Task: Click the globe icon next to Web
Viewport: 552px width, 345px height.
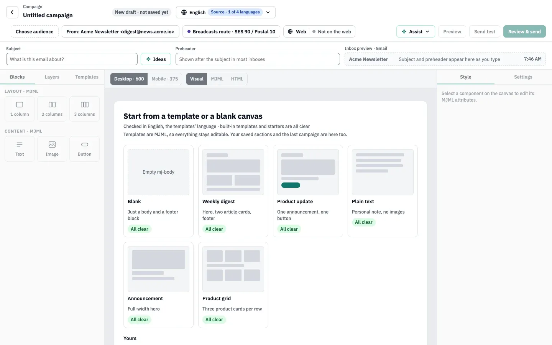Action: point(290,31)
